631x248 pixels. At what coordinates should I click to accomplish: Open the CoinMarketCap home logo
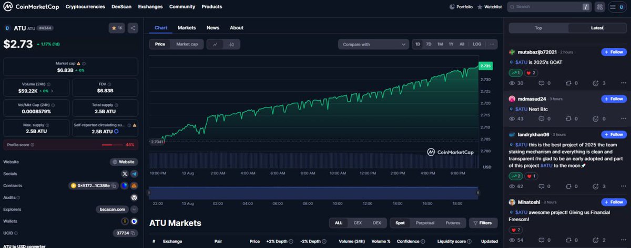coord(30,7)
